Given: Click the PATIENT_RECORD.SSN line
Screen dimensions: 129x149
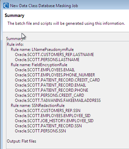Looking at the screenshot, I should tap(48, 126).
